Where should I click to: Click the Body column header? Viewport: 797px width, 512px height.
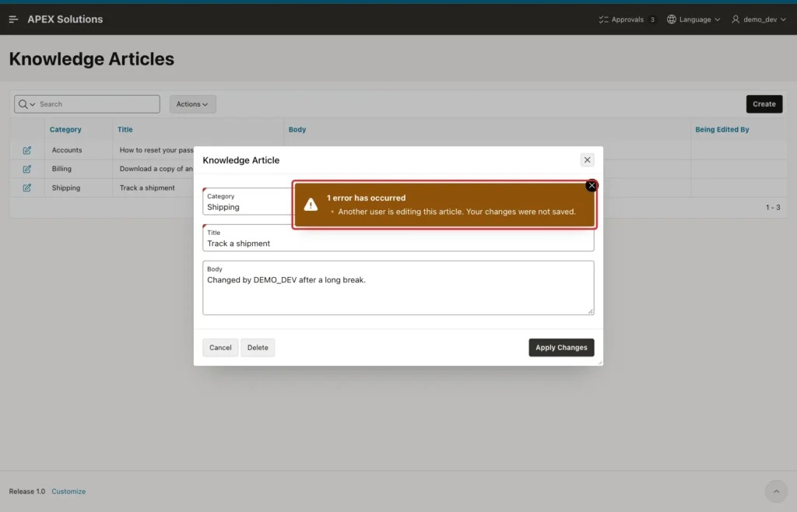point(297,129)
